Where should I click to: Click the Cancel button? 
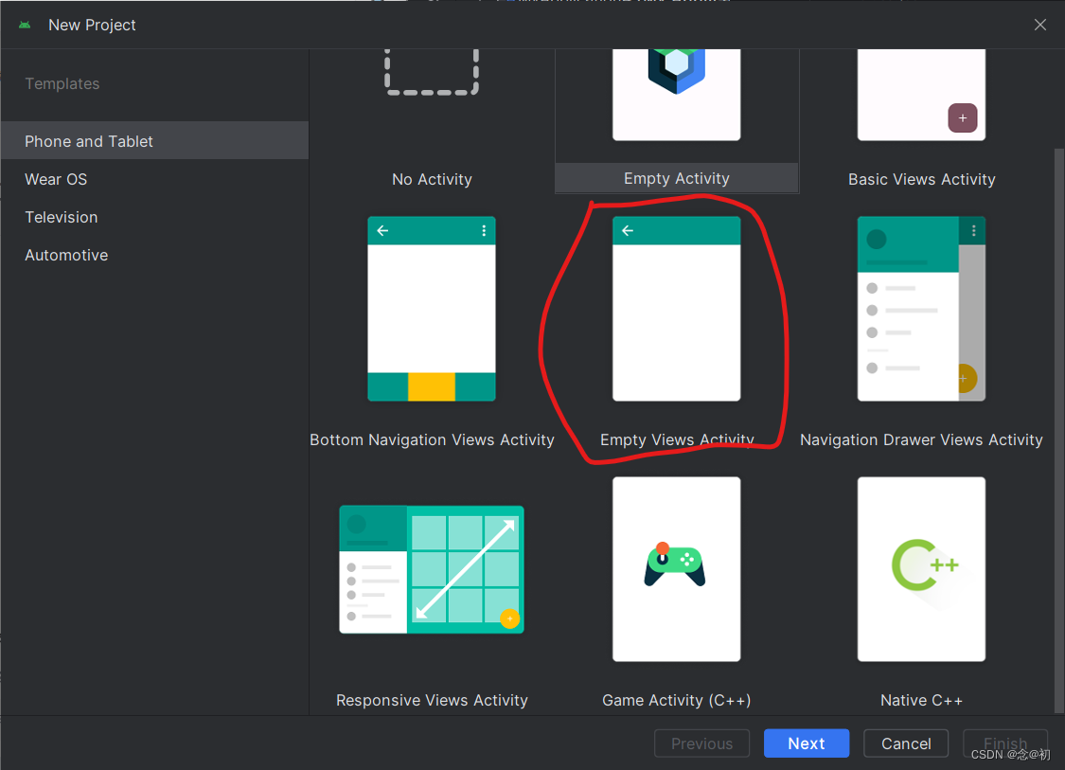905,743
